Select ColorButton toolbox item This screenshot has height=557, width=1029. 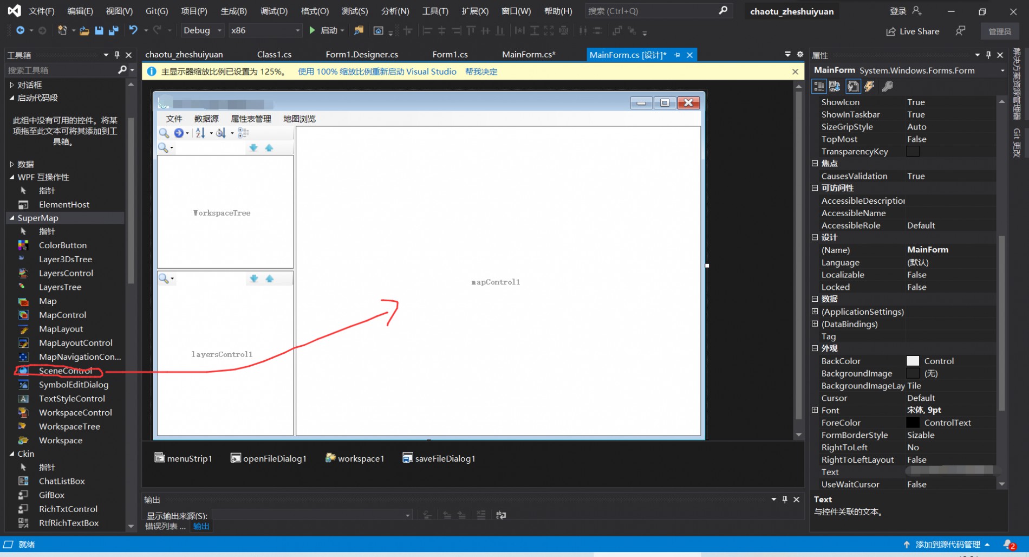63,245
